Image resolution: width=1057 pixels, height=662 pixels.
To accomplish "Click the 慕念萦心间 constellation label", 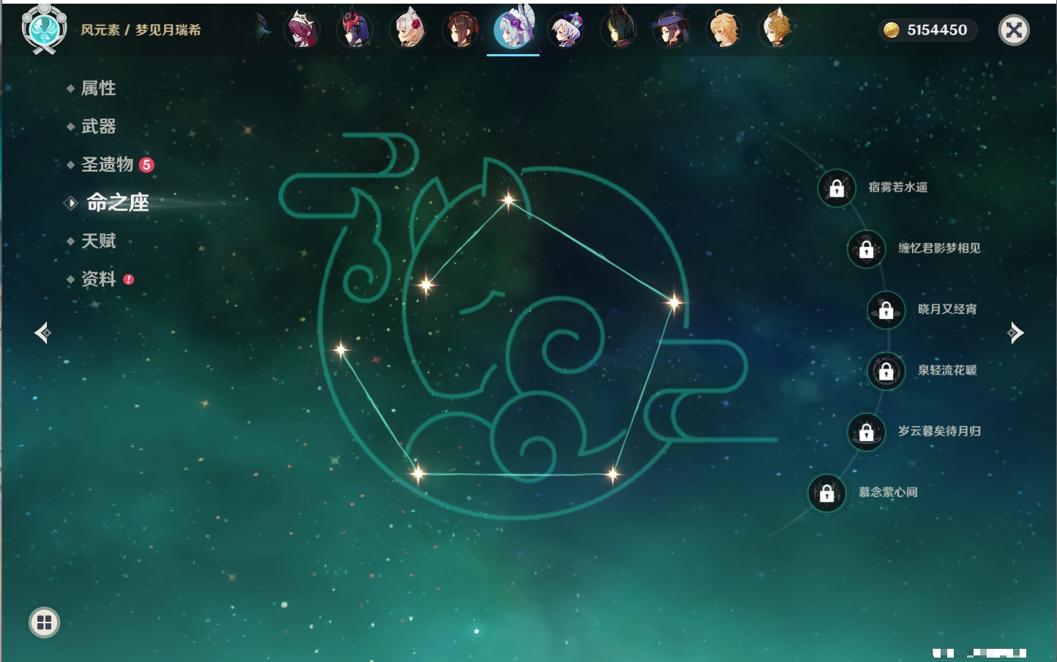I will pyautogui.click(x=888, y=492).
